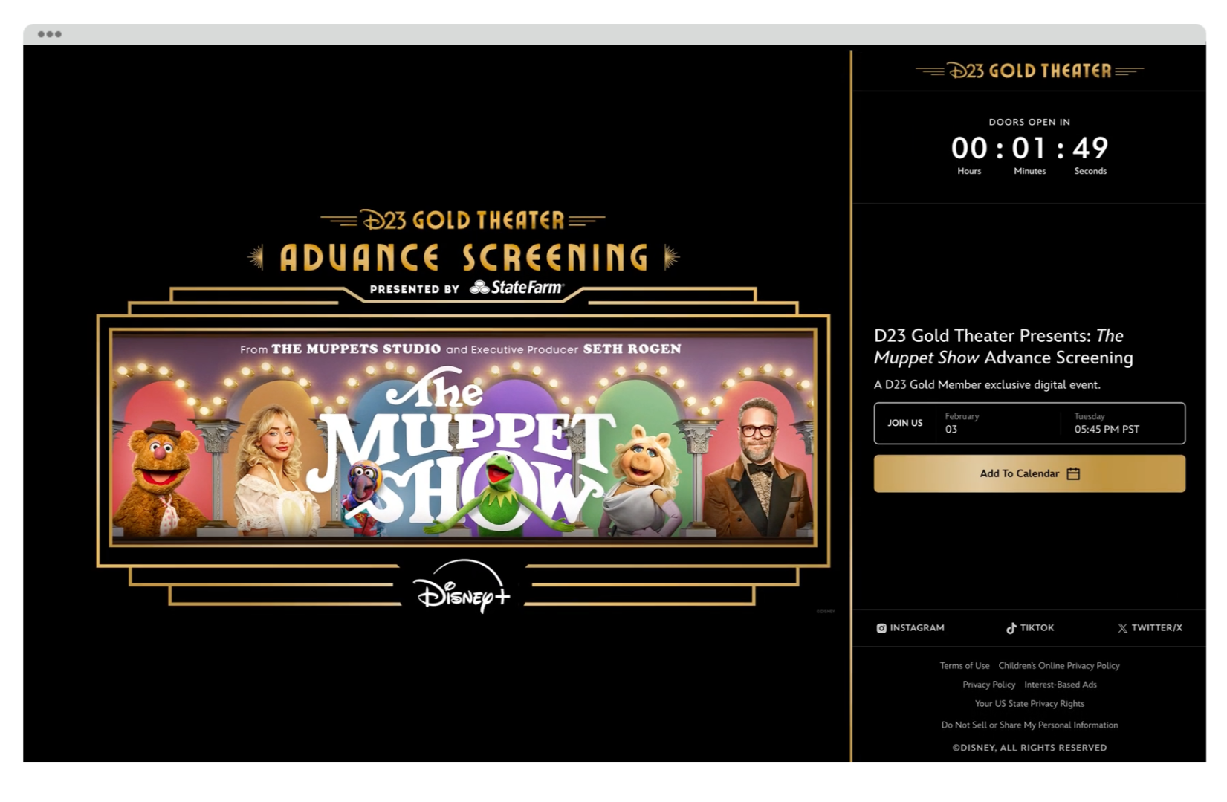The image size is (1227, 802).
Task: Click the Instagram camera icon
Action: 881,628
